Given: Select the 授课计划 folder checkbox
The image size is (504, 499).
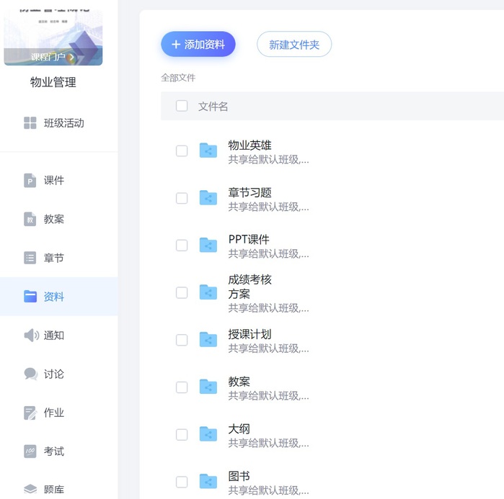Looking at the screenshot, I should (x=182, y=340).
